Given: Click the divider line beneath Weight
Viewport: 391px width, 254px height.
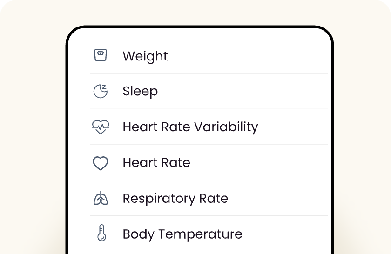Looking at the screenshot, I should point(209,74).
